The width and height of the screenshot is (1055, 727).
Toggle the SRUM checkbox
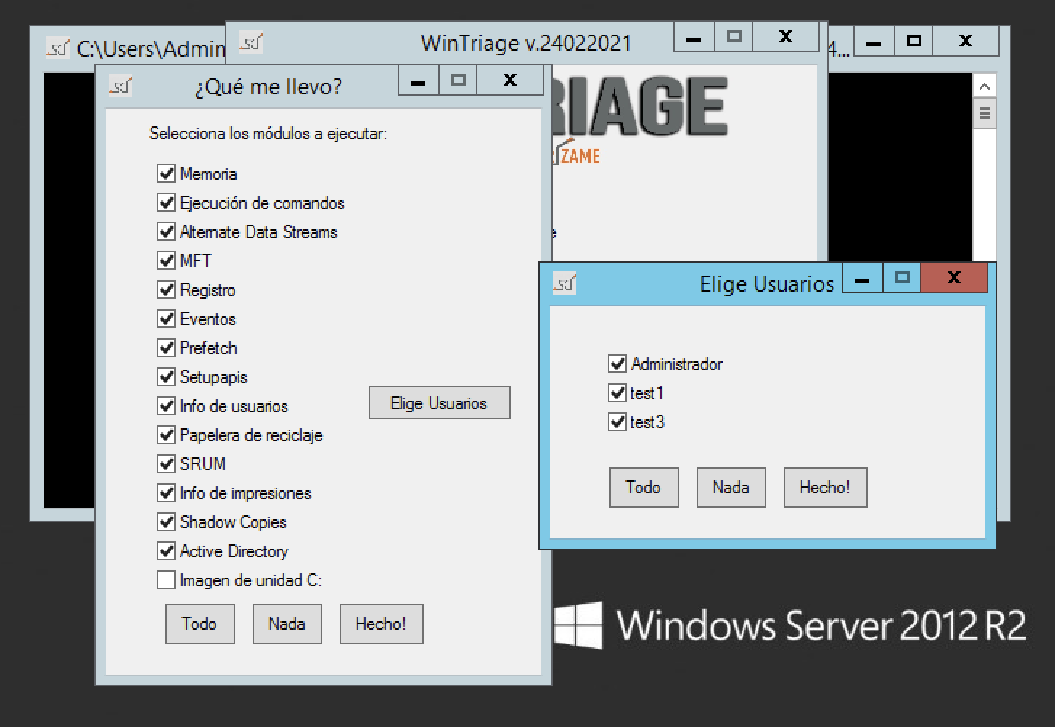pos(166,464)
